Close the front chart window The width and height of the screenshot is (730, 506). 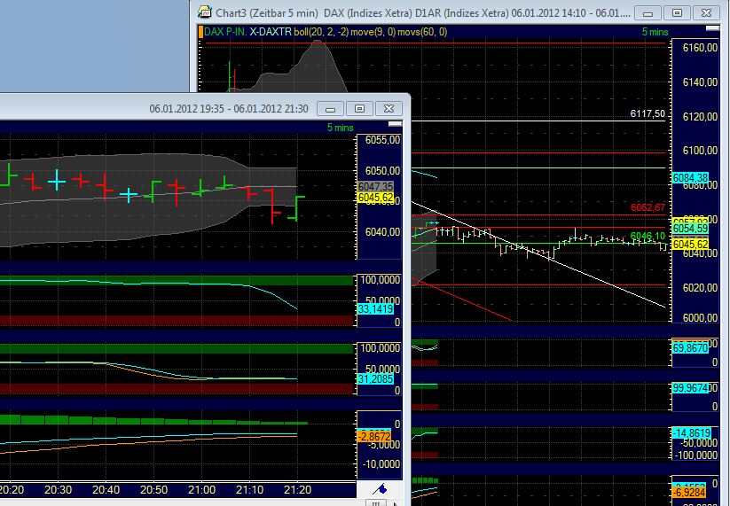(388, 108)
